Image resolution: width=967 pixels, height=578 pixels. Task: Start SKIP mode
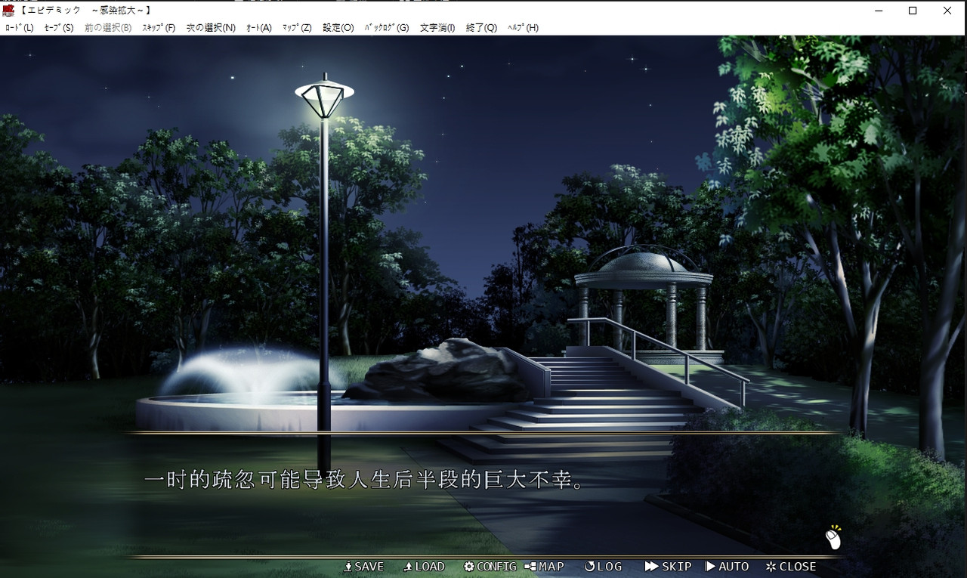[x=669, y=567]
